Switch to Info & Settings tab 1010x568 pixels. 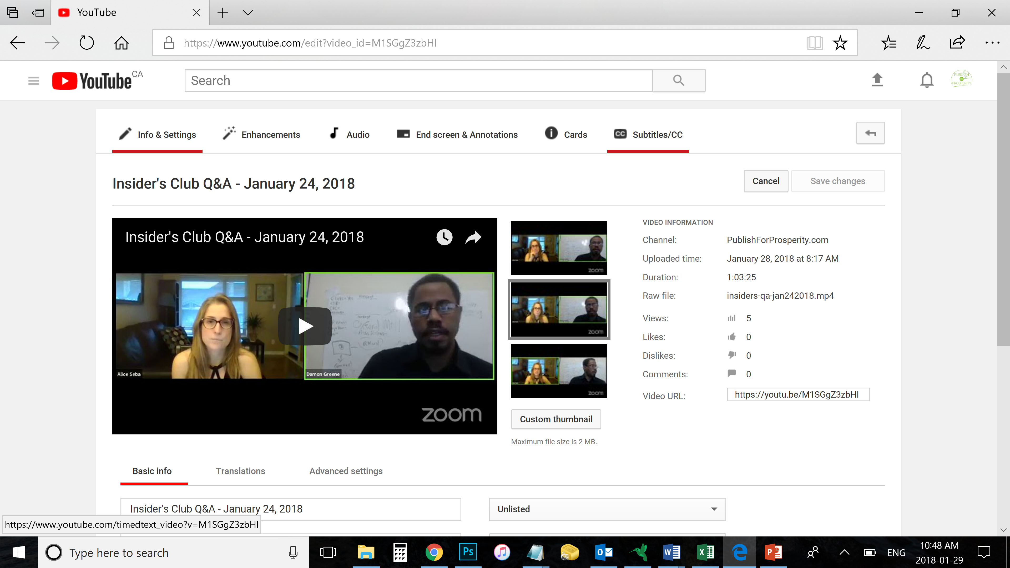[157, 134]
